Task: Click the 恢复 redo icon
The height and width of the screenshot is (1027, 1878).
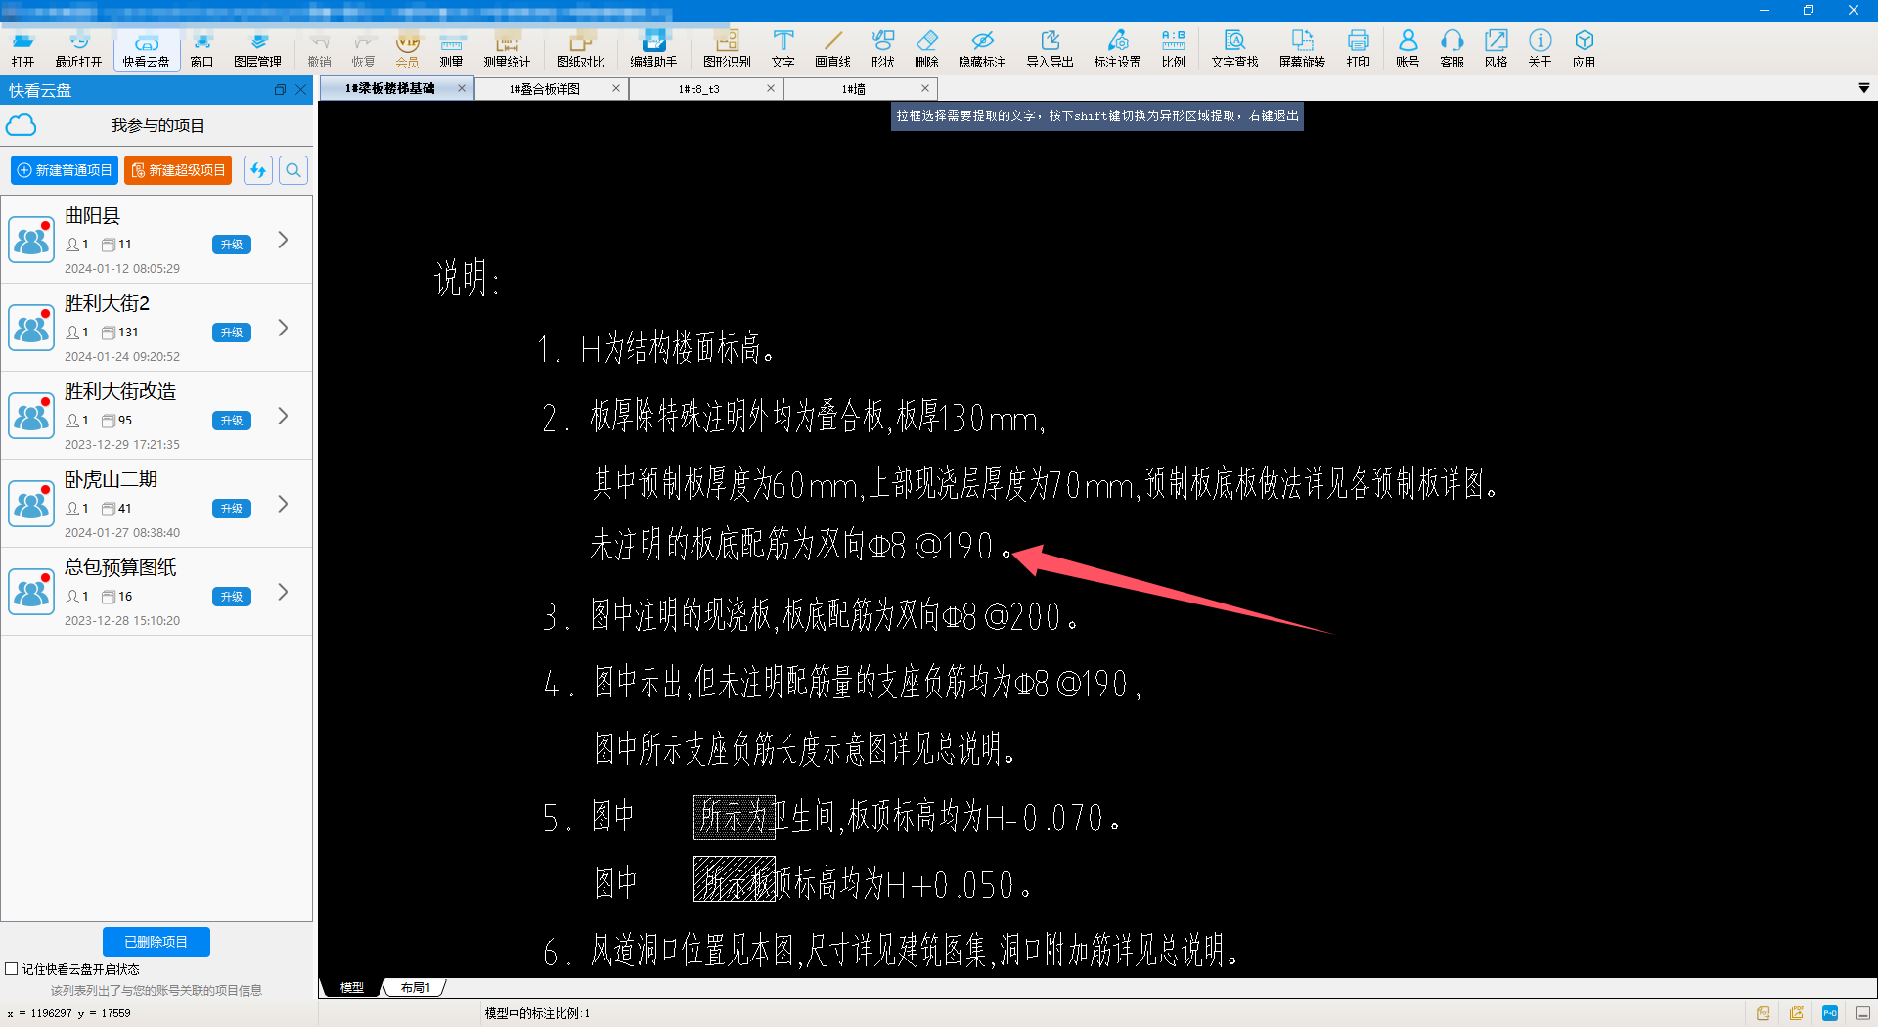Action: 363,49
